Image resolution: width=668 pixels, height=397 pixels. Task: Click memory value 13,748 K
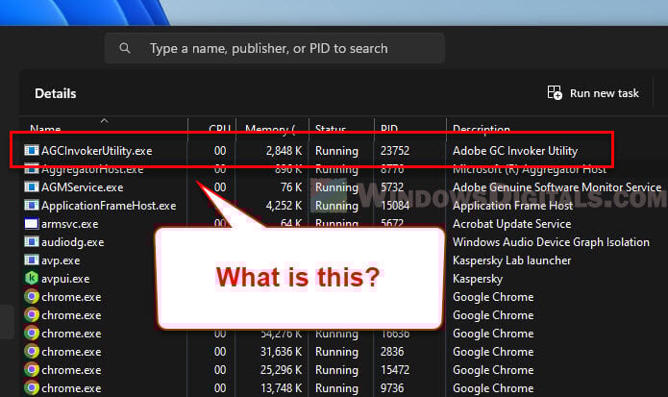pos(282,388)
